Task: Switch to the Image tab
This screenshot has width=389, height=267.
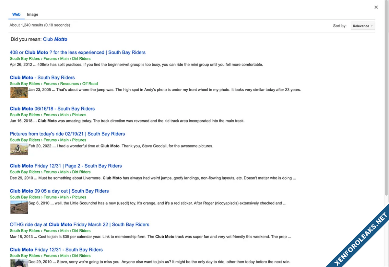Action: tap(32, 15)
